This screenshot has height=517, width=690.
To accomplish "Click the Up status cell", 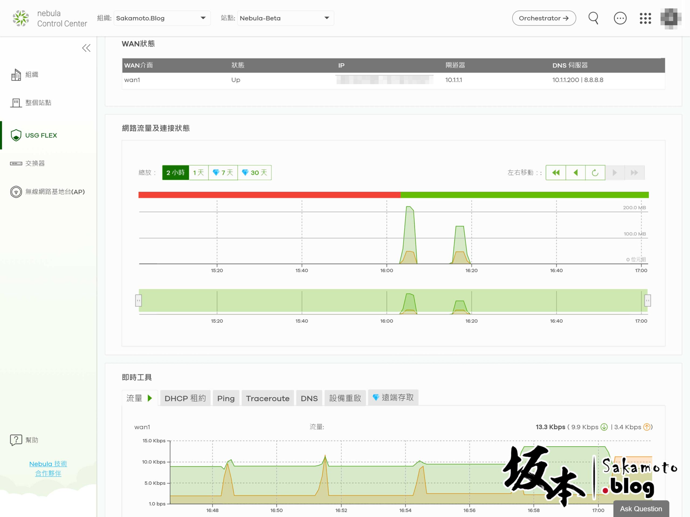I will (236, 80).
